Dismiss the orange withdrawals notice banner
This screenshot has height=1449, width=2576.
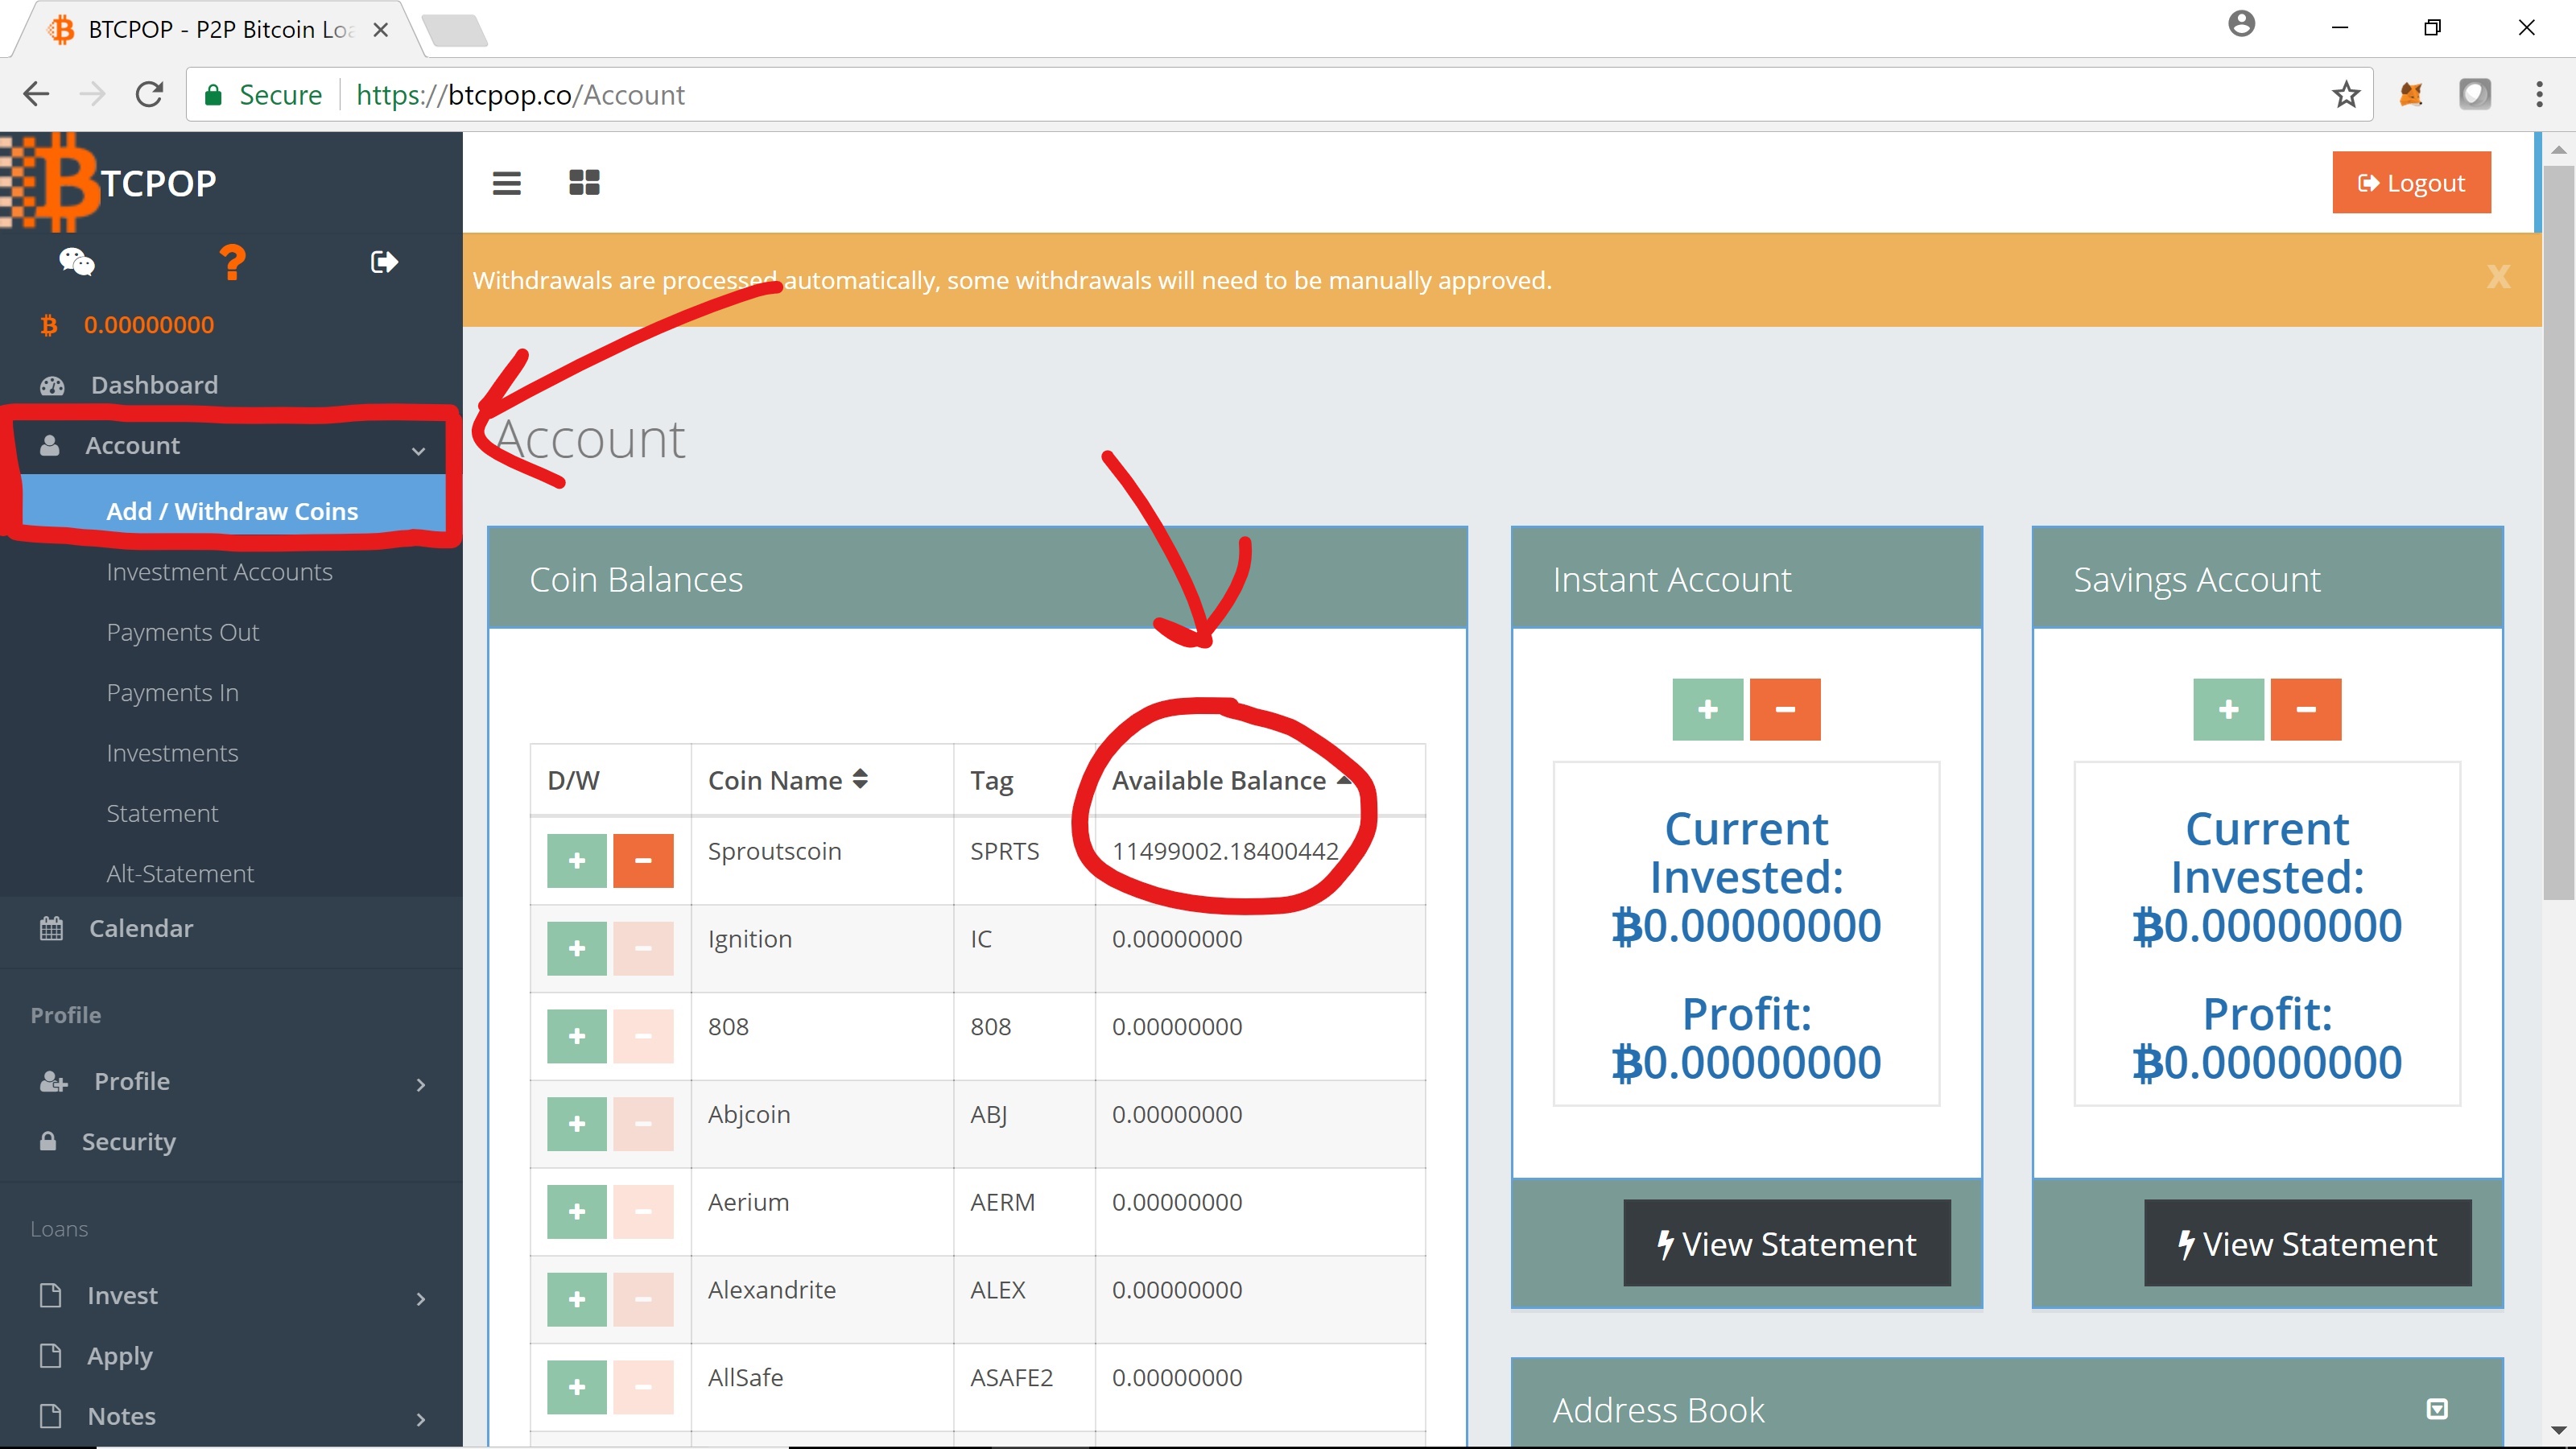pyautogui.click(x=2497, y=277)
